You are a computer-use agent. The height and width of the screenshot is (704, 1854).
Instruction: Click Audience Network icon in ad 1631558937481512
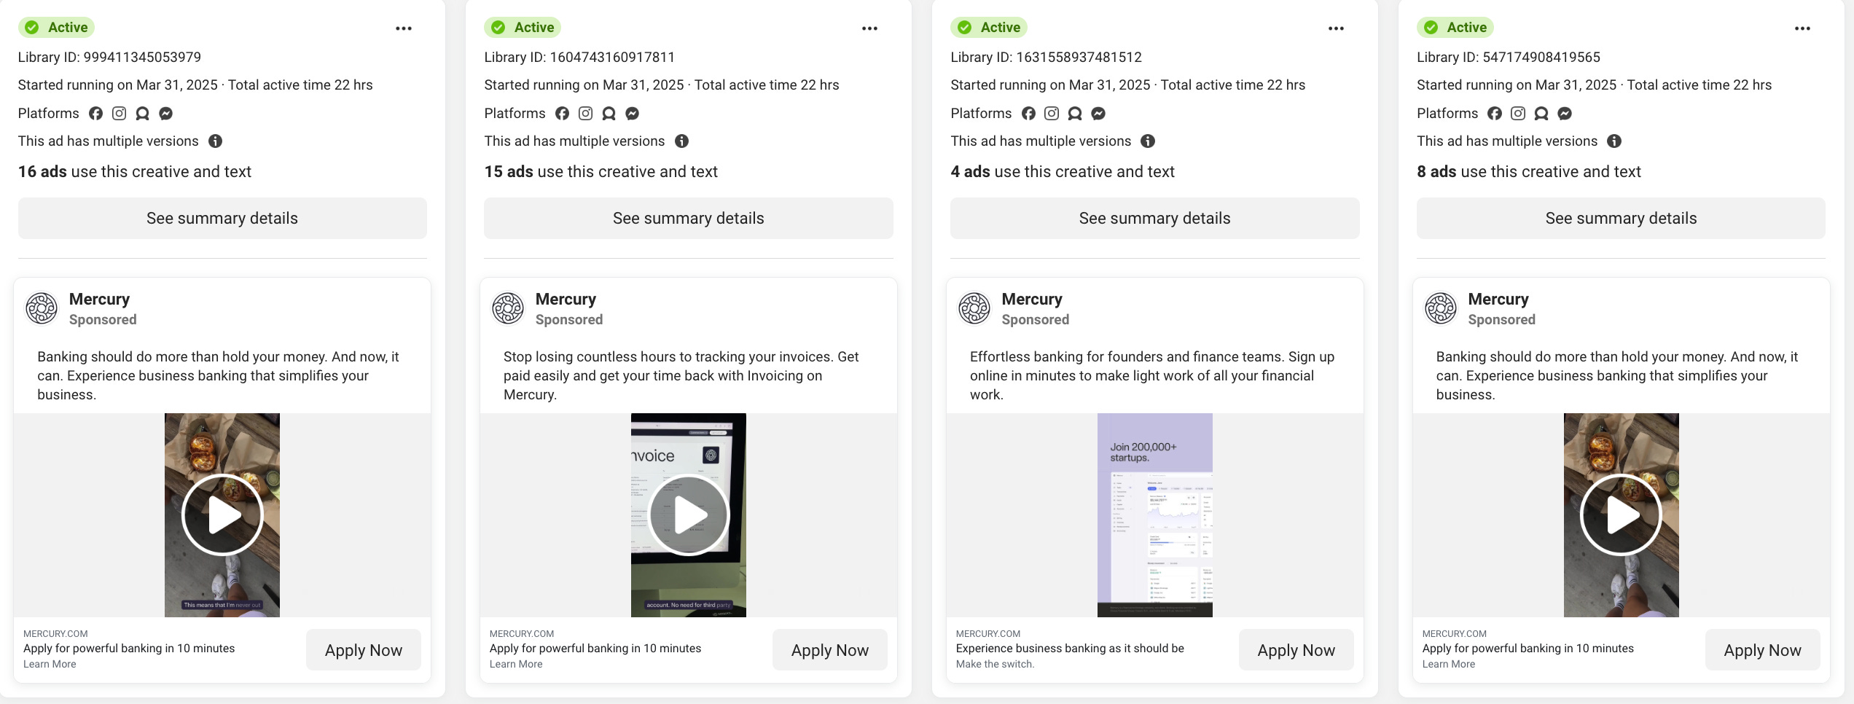click(1075, 113)
